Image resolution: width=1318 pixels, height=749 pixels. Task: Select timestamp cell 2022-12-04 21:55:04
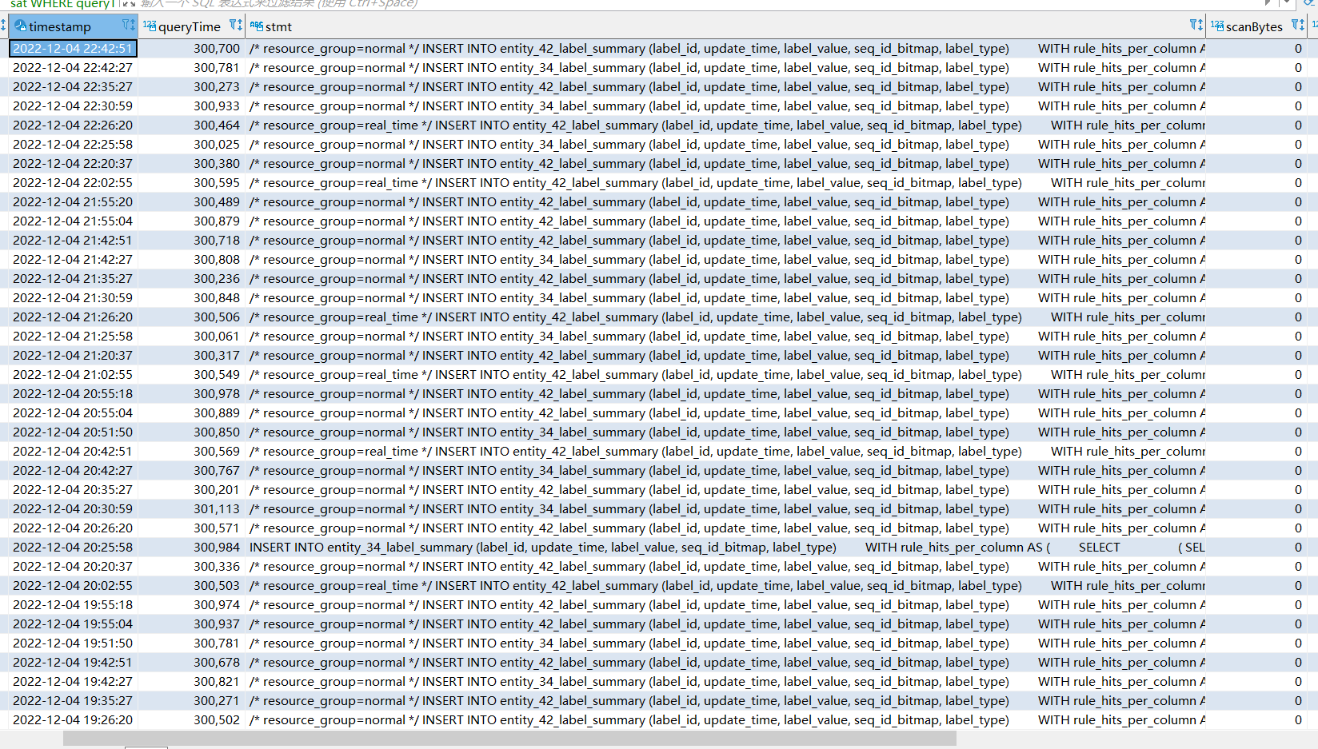73,221
